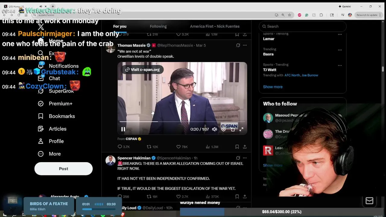Share the top post above Massie

pyautogui.click(x=245, y=34)
